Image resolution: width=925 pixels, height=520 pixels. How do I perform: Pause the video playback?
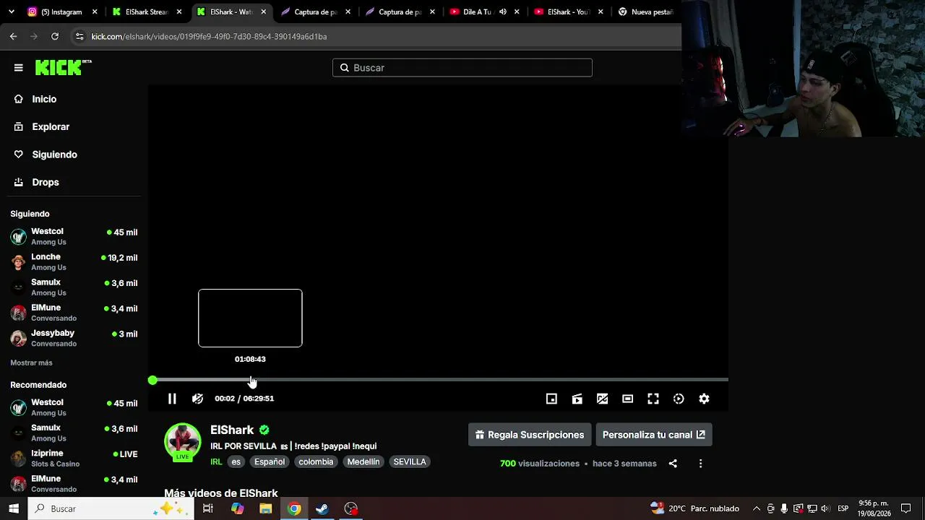click(172, 399)
